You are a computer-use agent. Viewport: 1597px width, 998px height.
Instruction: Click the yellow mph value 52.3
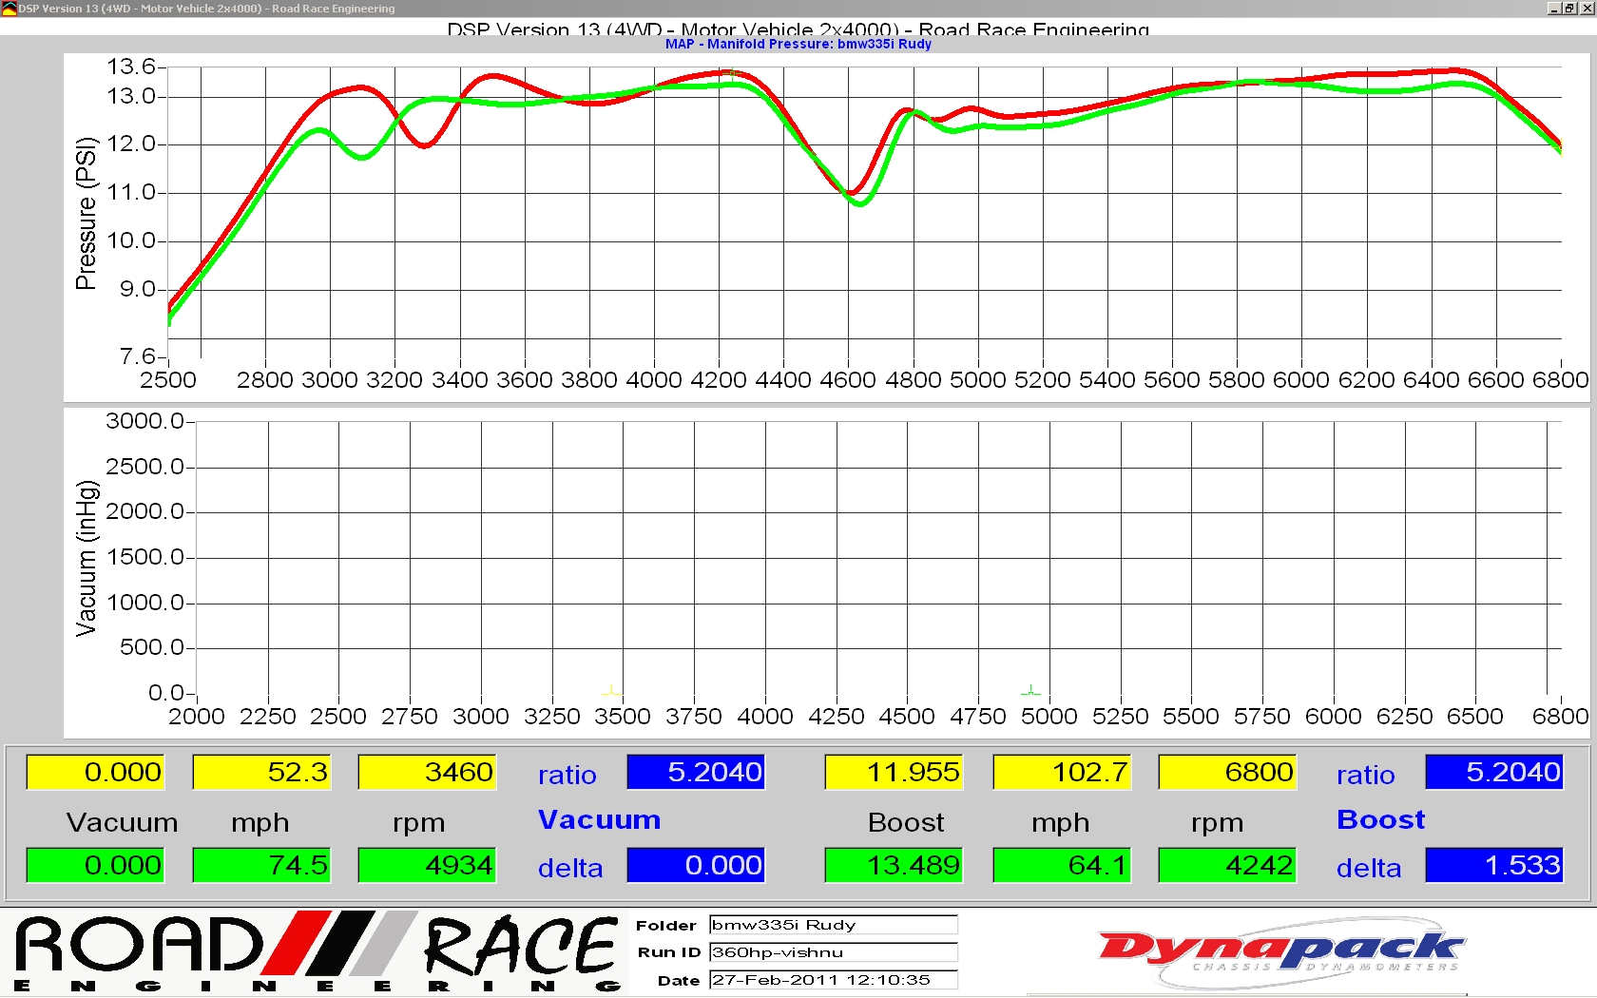pos(261,772)
